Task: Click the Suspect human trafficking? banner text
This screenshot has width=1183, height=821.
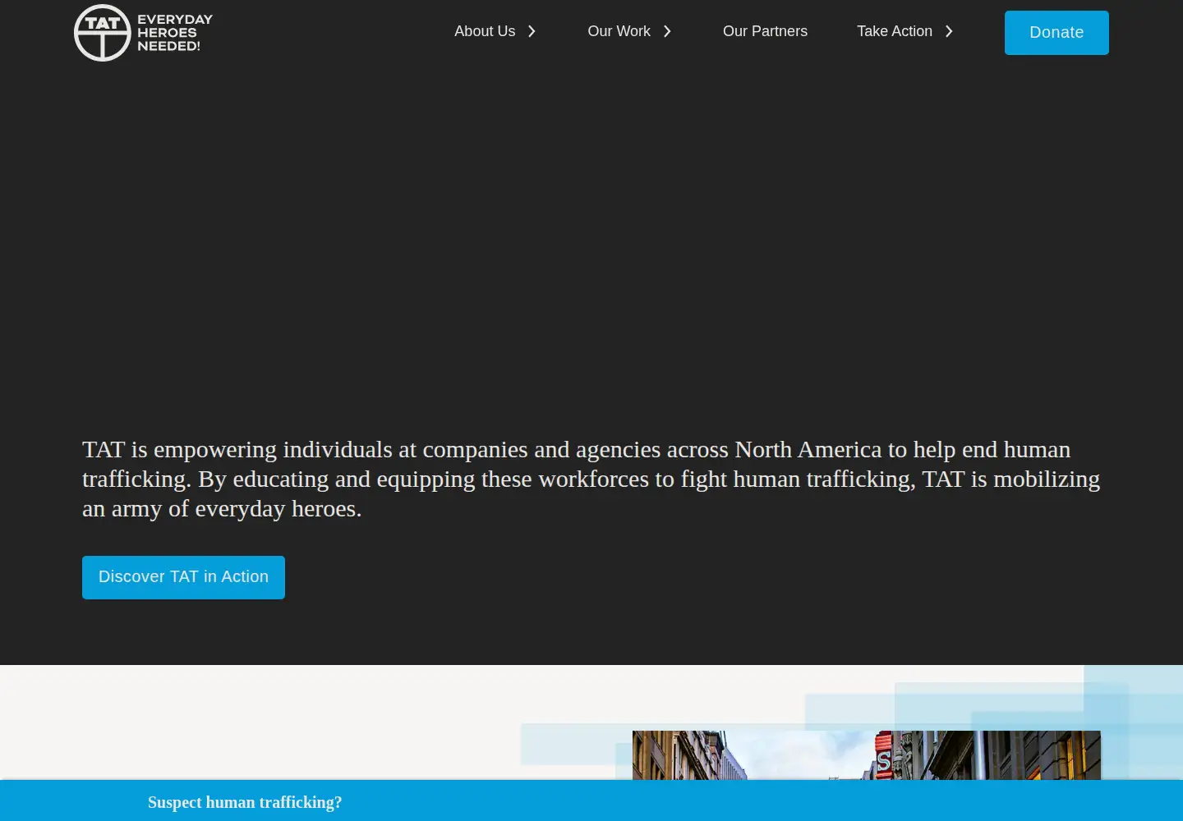Action: (x=245, y=802)
